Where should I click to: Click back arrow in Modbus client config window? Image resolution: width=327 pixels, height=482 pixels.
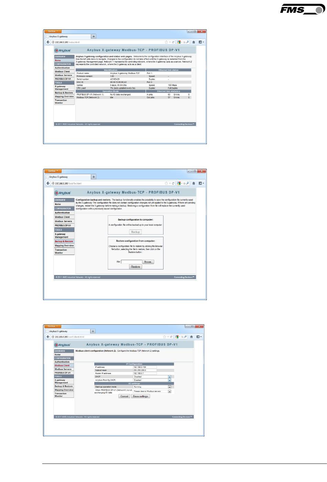48,337
